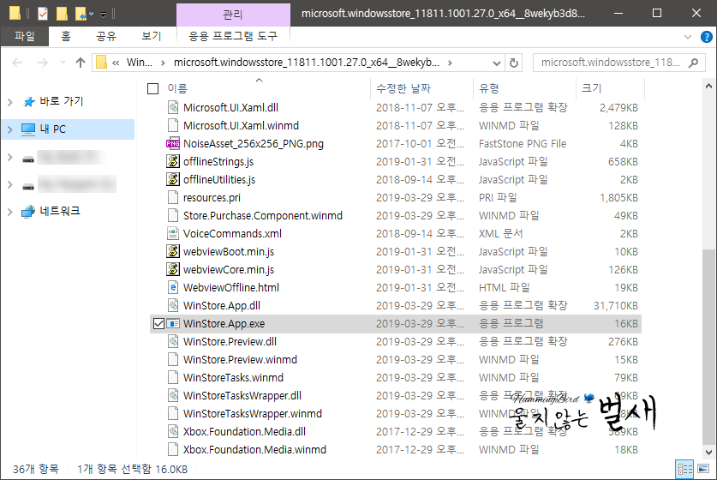717x480 pixels.
Task: Click the Win... breadcrumb segment
Action: 140,63
